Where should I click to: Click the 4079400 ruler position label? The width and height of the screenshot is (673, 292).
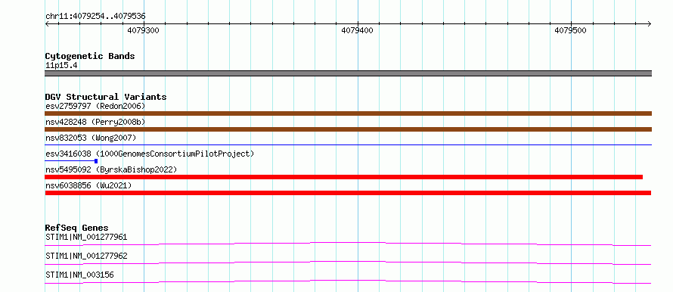click(357, 30)
